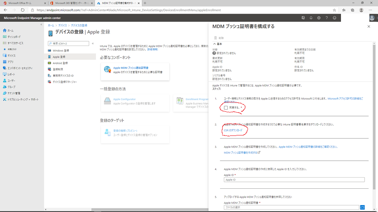Open 登録の種類 (プレビュー) card

[x=135, y=135]
